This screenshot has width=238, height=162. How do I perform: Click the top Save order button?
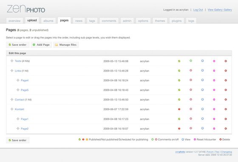(17, 45)
